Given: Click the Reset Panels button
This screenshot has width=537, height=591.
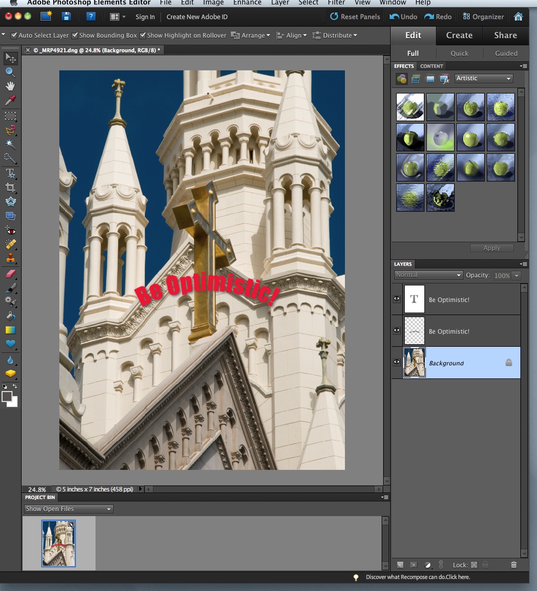Looking at the screenshot, I should pos(355,17).
